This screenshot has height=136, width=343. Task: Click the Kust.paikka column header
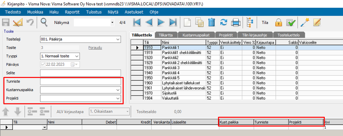pyautogui.click(x=236, y=122)
